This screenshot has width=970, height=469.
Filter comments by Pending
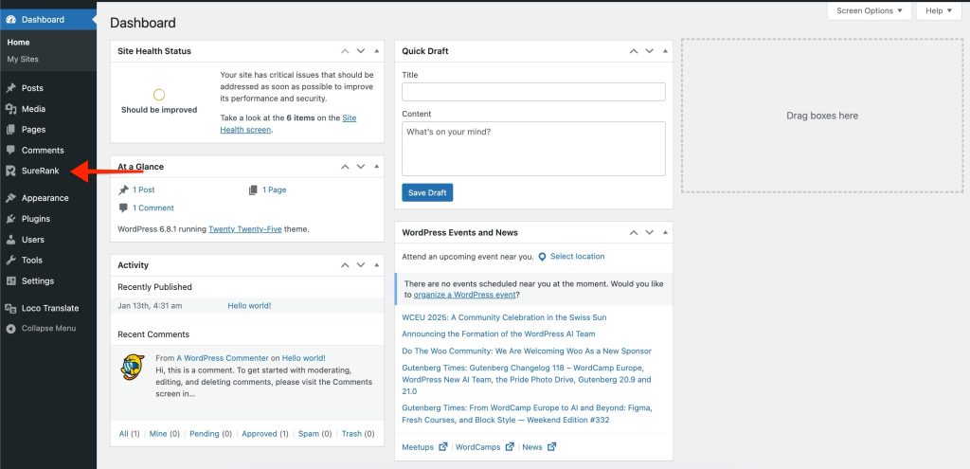205,434
